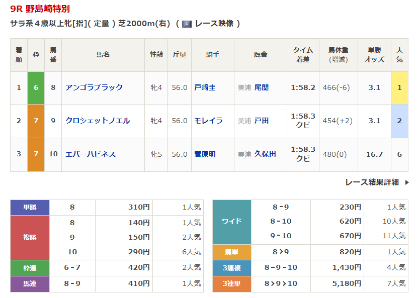This screenshot has height=298, width=417.
Task: Open horse エバーハピネス page
Action: (91, 154)
